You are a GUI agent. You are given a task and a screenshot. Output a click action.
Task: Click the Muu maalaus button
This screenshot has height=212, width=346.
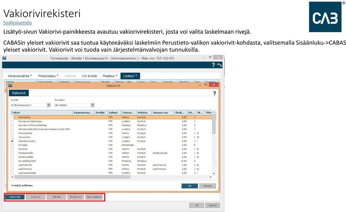tap(94, 197)
